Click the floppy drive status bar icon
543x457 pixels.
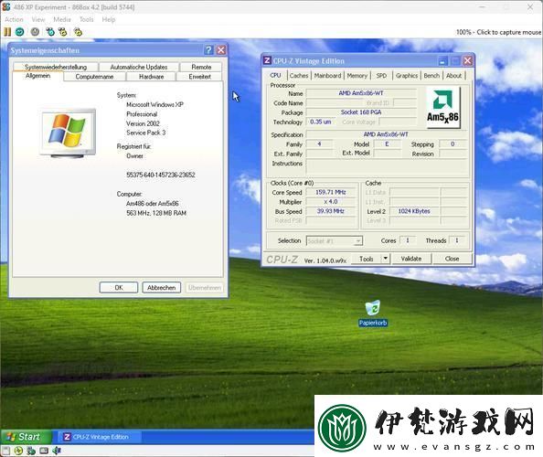6,451
